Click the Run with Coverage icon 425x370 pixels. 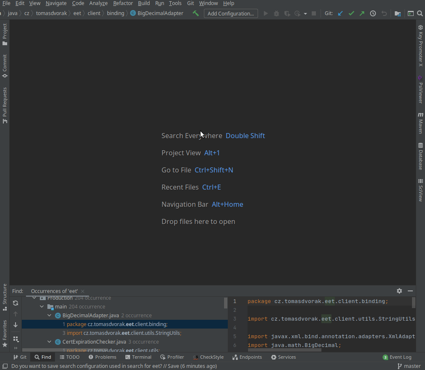pyautogui.click(x=287, y=13)
